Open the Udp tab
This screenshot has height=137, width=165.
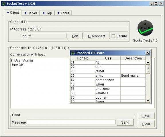point(47,13)
